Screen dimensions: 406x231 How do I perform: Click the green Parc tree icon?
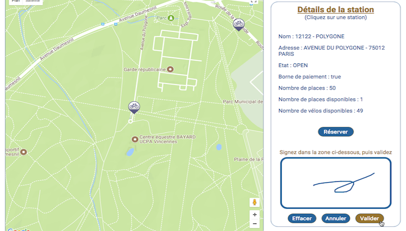[171, 18]
